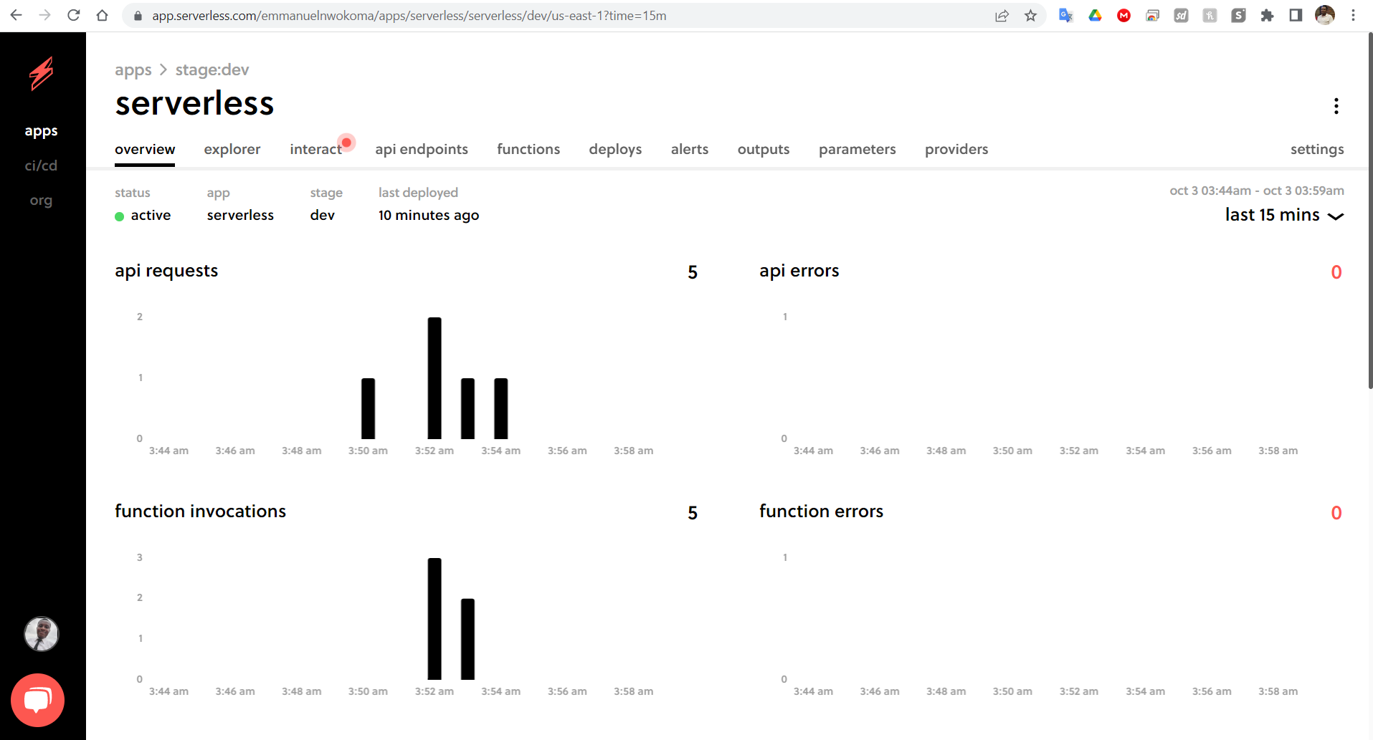Viewport: 1373px width, 740px height.
Task: Open the parameters tab
Action: (x=857, y=149)
